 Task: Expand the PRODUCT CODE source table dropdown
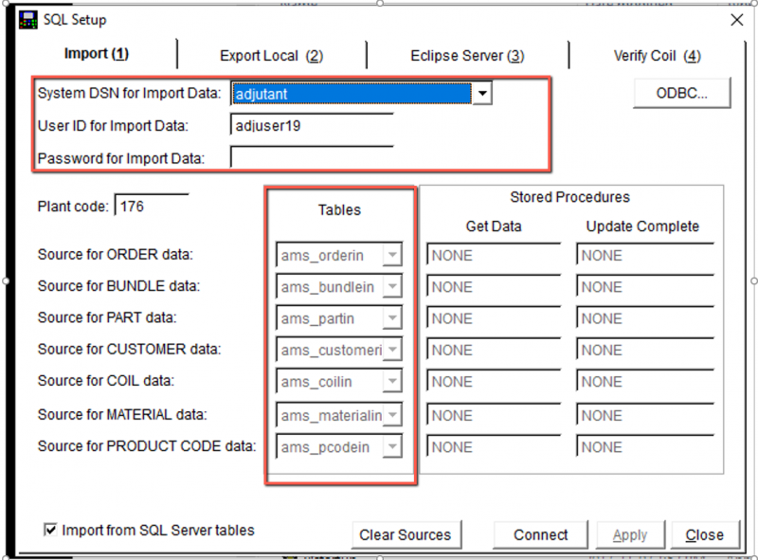click(391, 447)
